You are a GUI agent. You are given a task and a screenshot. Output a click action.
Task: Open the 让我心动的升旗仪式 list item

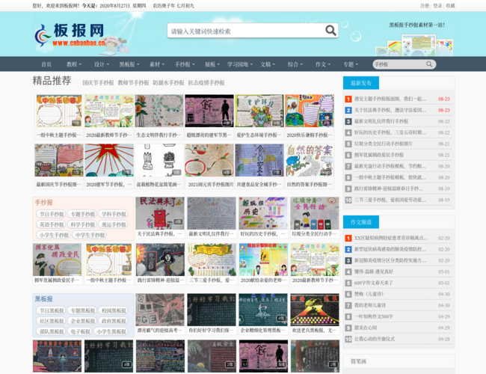[375, 339]
